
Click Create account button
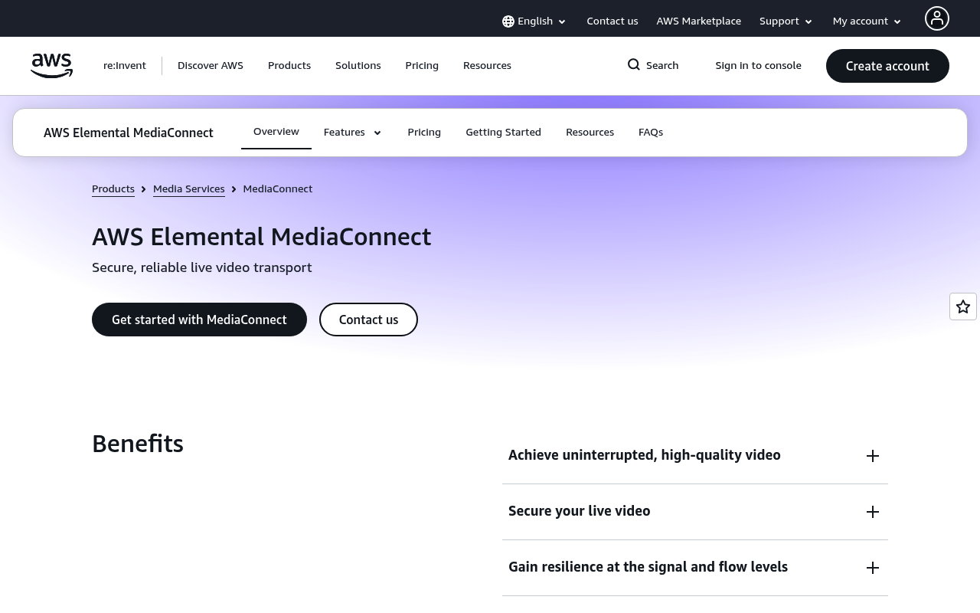887,66
